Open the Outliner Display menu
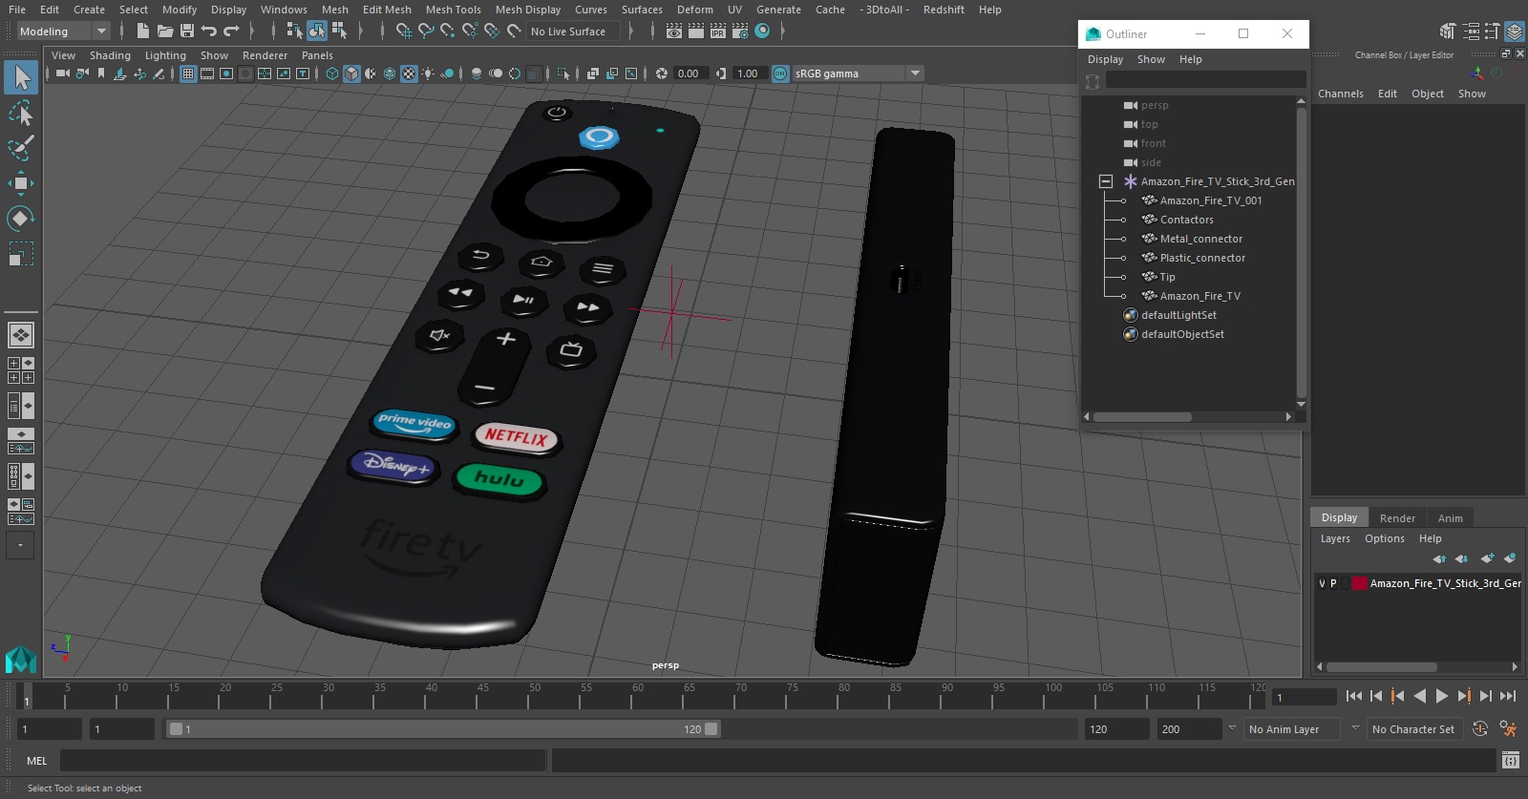1528x799 pixels. 1105,59
